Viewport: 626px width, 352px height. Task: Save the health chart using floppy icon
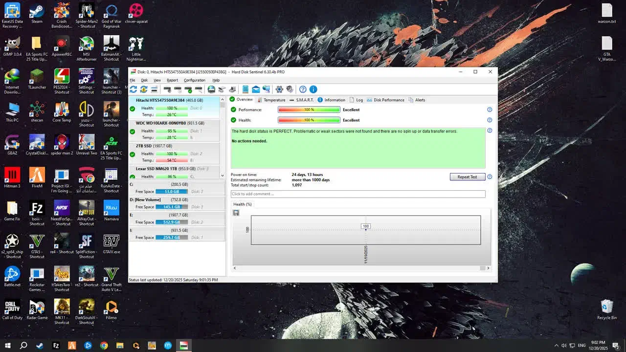[236, 213]
